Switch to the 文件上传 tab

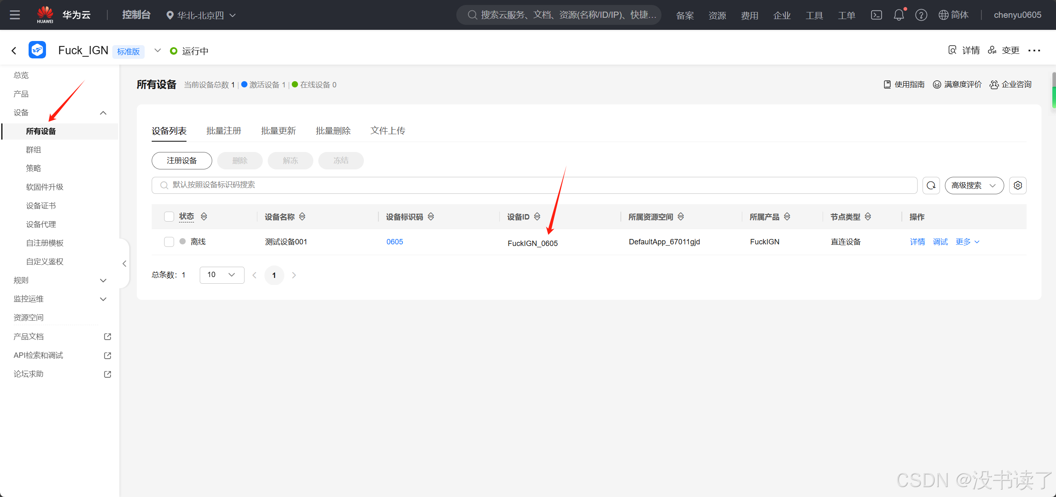click(388, 131)
